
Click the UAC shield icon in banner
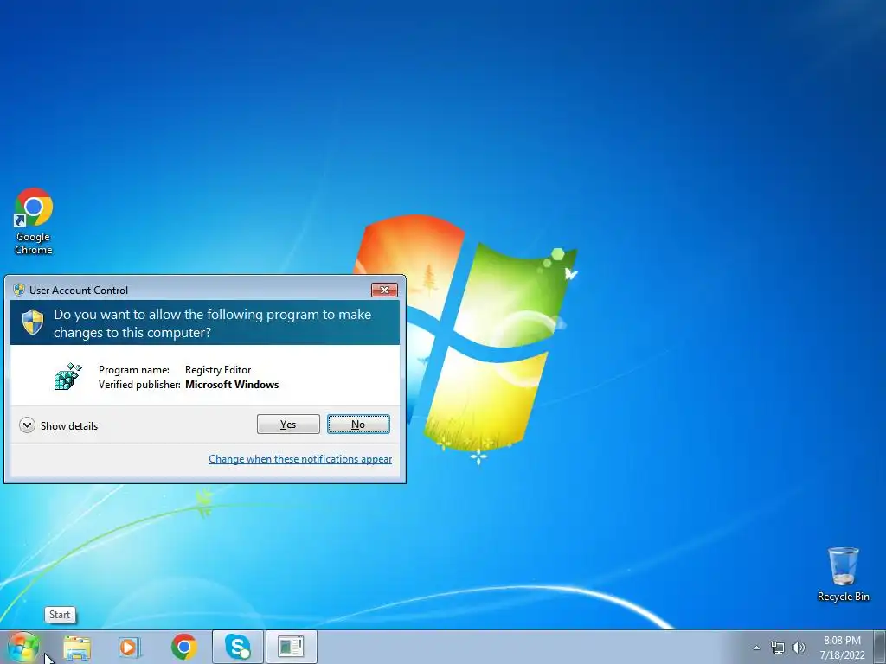tap(33, 322)
